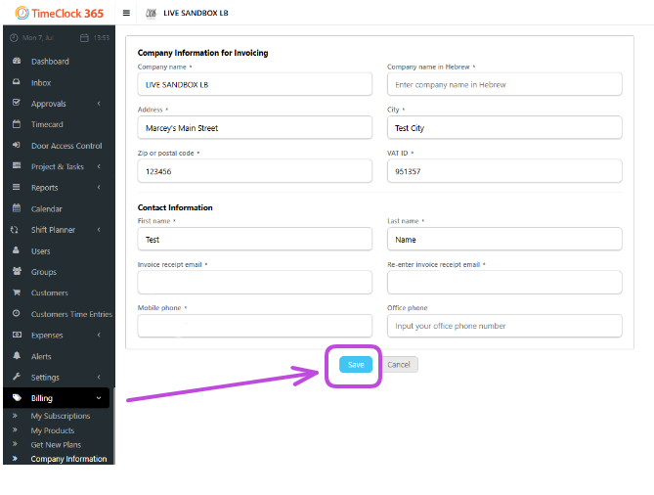Click the Cancel button

pyautogui.click(x=399, y=364)
